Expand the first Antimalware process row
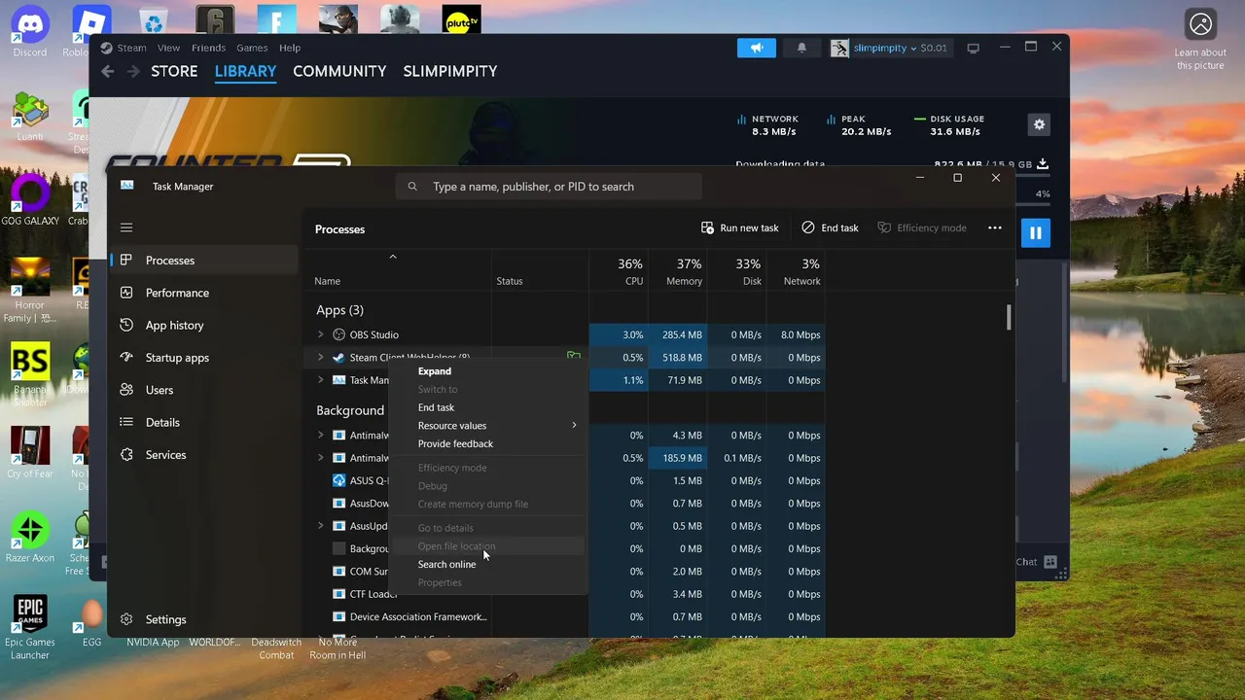The image size is (1245, 700). point(320,436)
